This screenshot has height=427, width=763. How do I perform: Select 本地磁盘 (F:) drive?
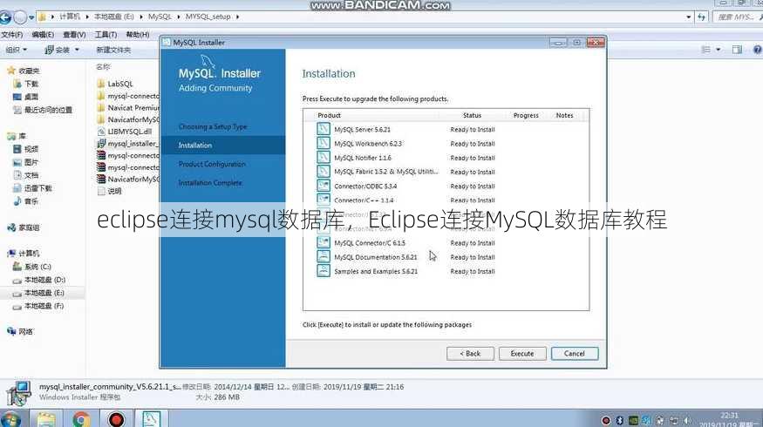[39, 306]
